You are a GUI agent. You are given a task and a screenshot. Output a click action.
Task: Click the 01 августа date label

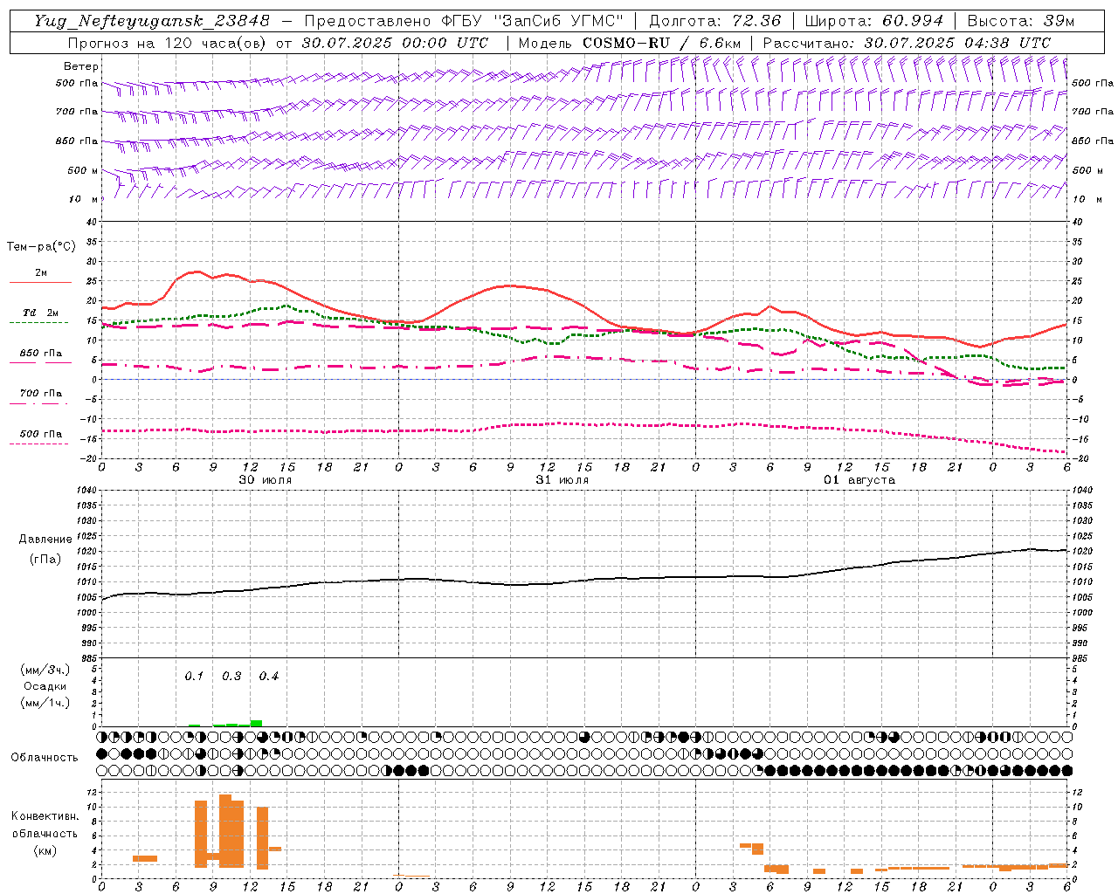click(859, 480)
